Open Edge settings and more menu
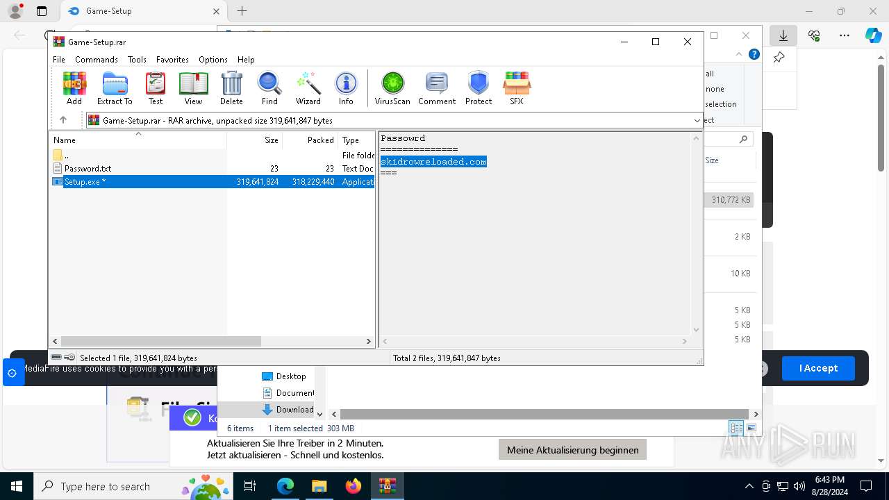Image resolution: width=889 pixels, height=500 pixels. [845, 35]
